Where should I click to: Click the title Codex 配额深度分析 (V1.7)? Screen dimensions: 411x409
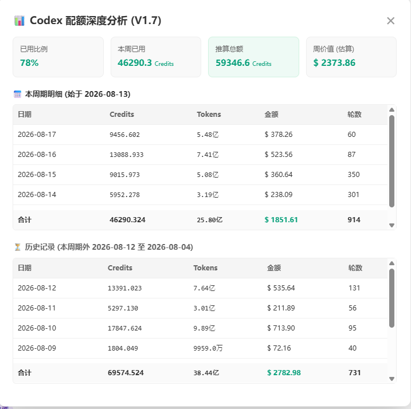click(x=95, y=21)
